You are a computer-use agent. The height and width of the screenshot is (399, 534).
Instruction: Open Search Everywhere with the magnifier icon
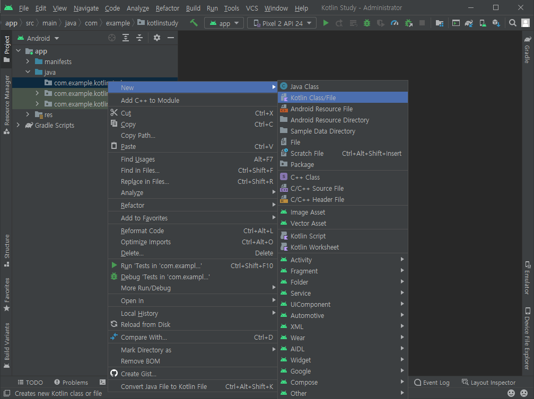point(513,23)
